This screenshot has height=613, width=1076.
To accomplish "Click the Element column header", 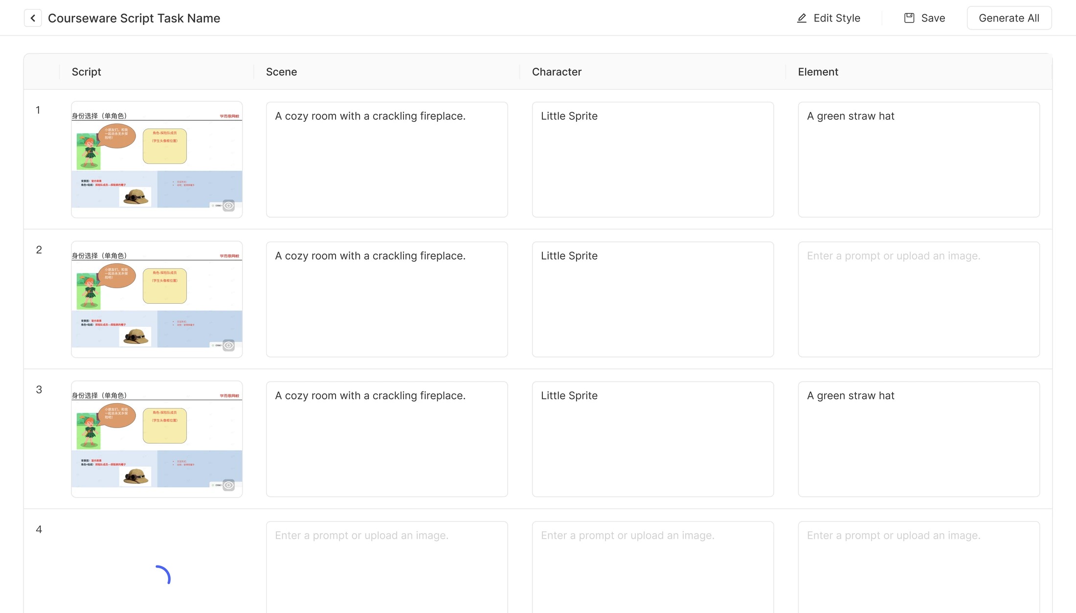I will point(818,72).
